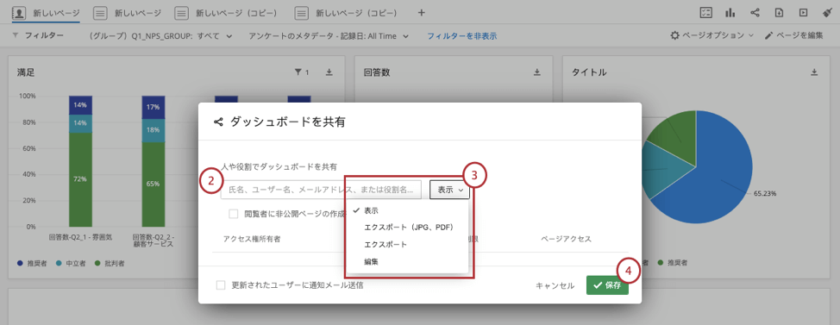Click the filter funnel icon on 満足 widget
This screenshot has width=840, height=325.
298,72
